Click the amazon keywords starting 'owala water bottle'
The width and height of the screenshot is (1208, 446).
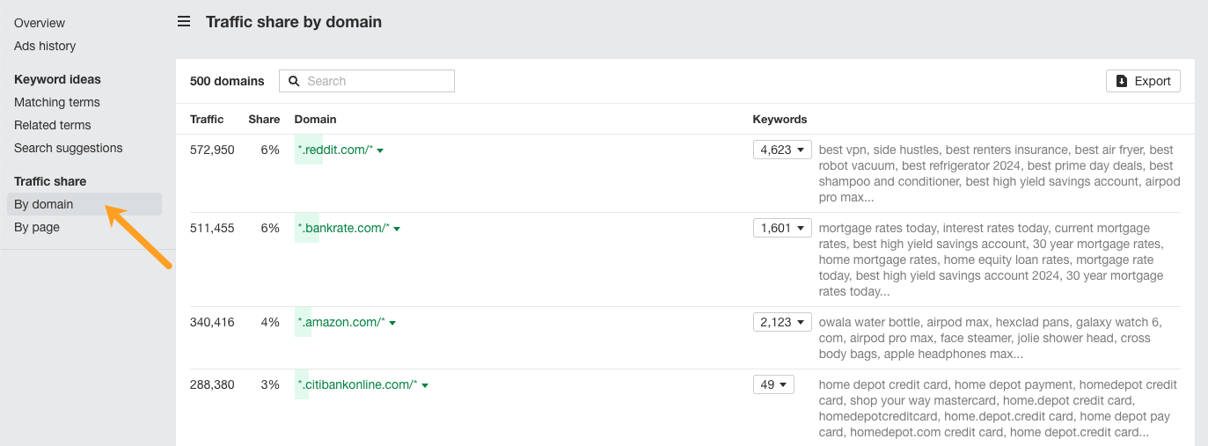tap(990, 338)
